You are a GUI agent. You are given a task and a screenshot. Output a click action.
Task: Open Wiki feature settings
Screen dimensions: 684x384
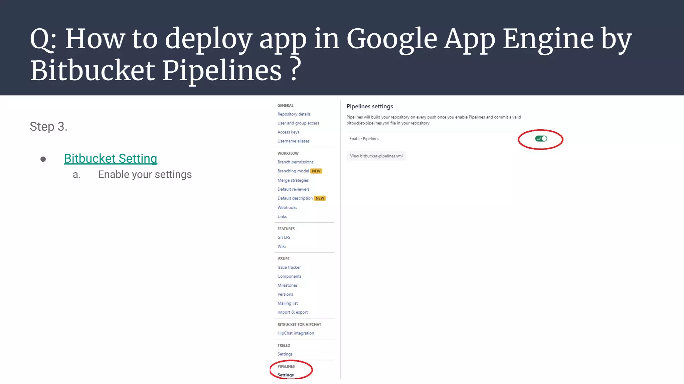(282, 246)
